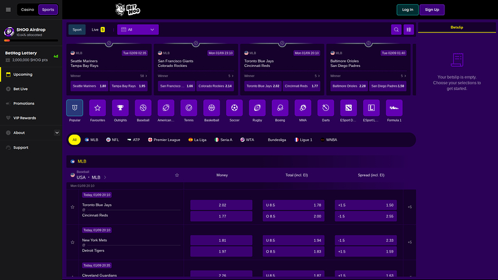The image size is (498, 280).
Task: Open 5 markets on Baltimore Orioles card
Action: pos(404,76)
